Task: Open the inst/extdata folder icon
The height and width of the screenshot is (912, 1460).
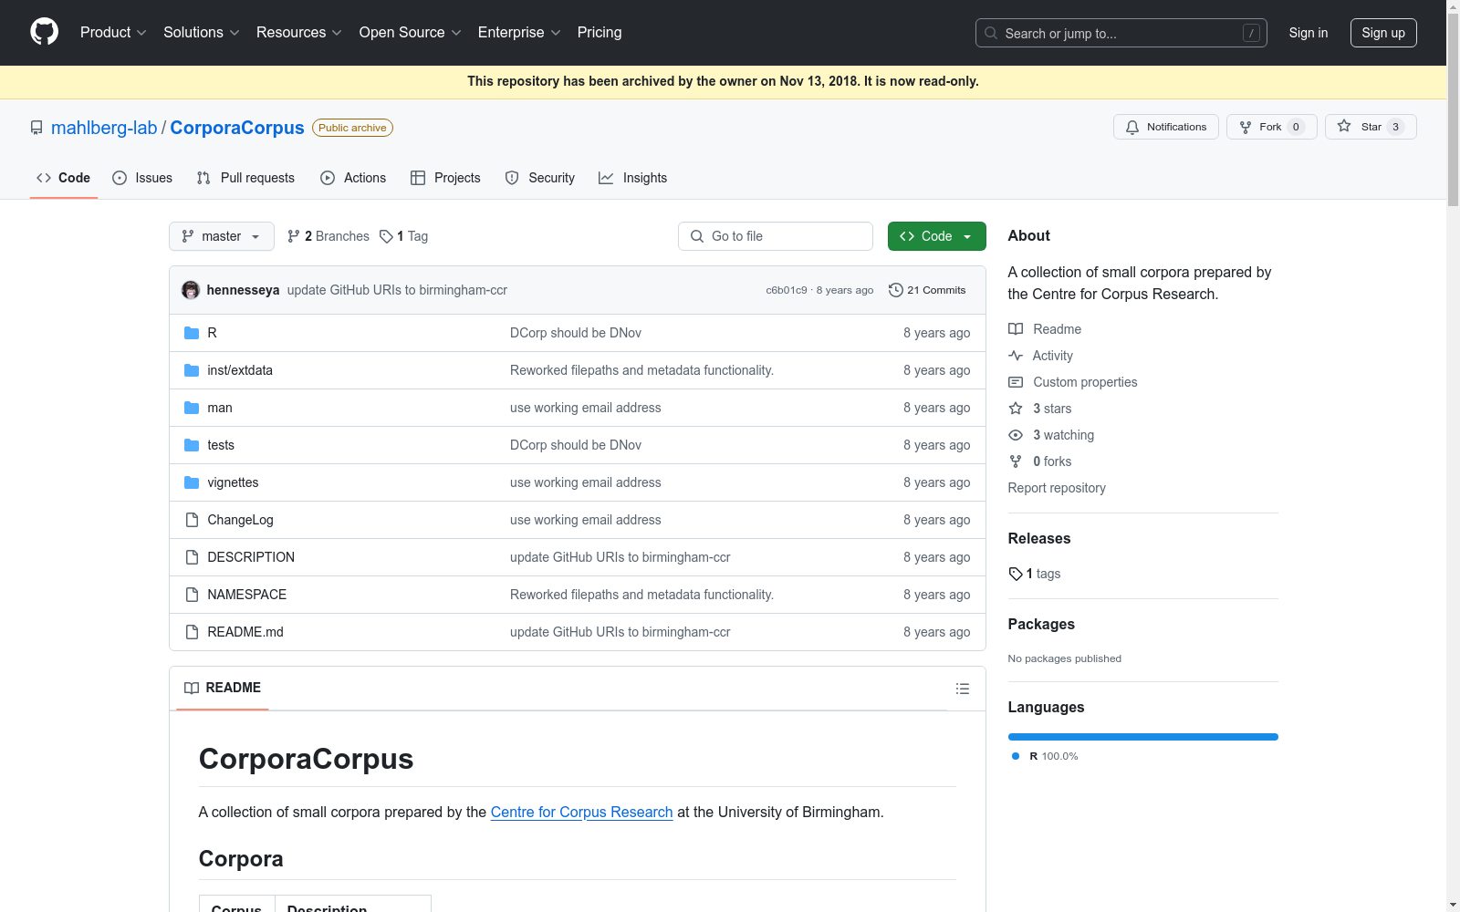Action: tap(192, 370)
